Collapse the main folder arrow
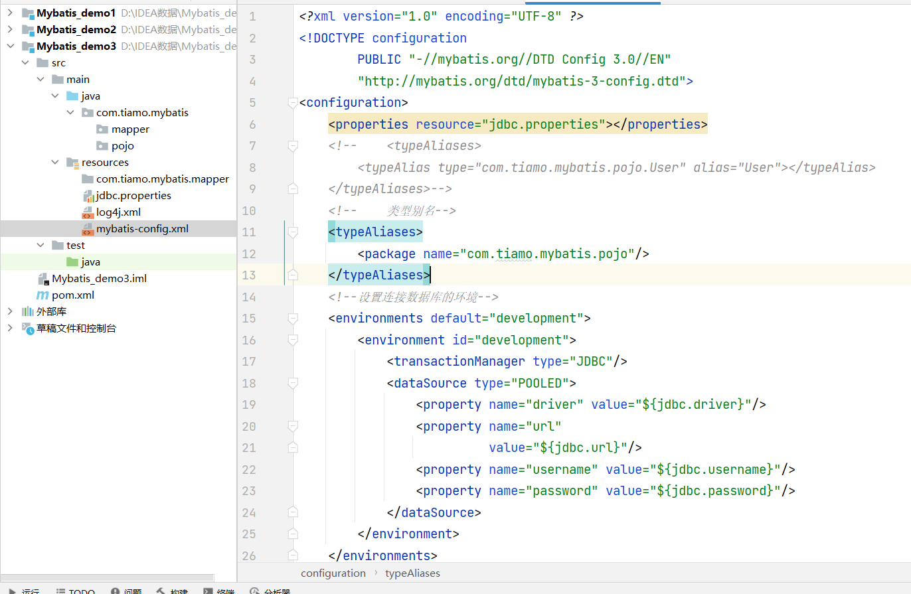The image size is (911, 594). point(40,80)
